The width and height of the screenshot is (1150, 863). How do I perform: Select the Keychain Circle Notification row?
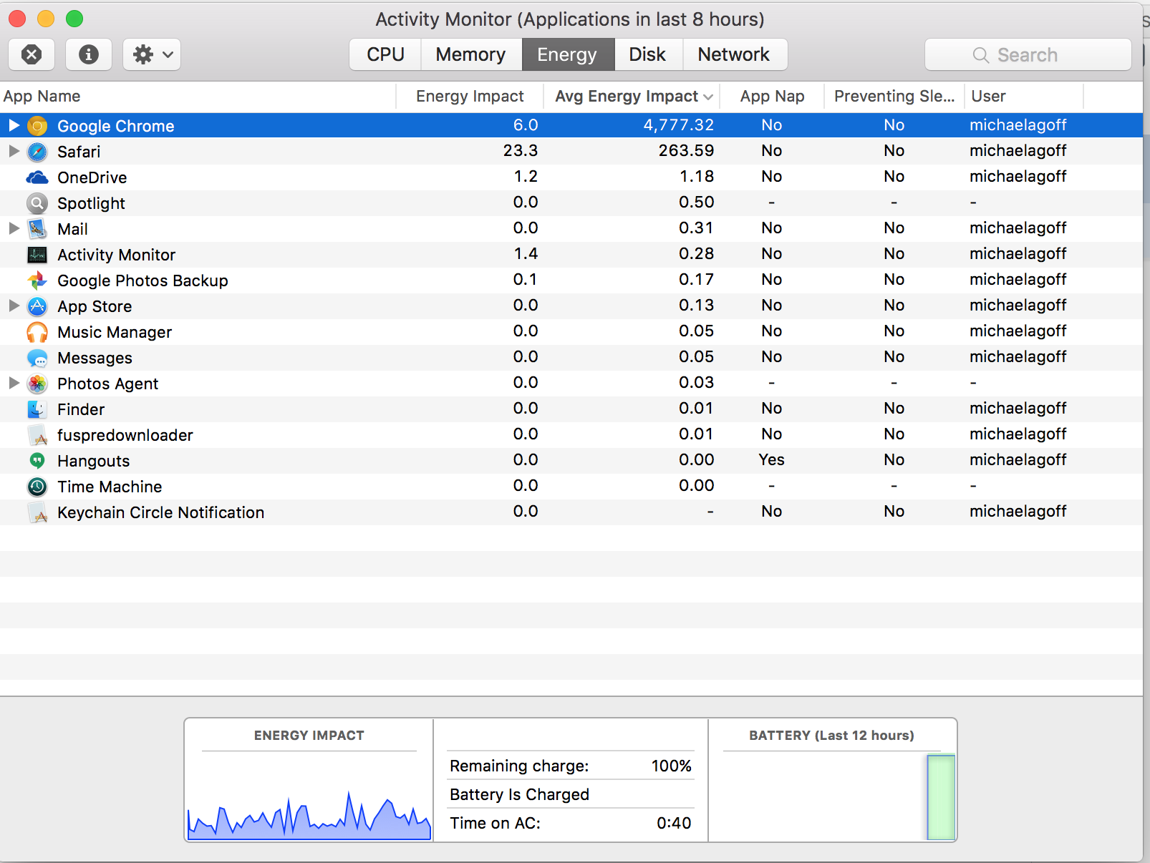[571, 512]
